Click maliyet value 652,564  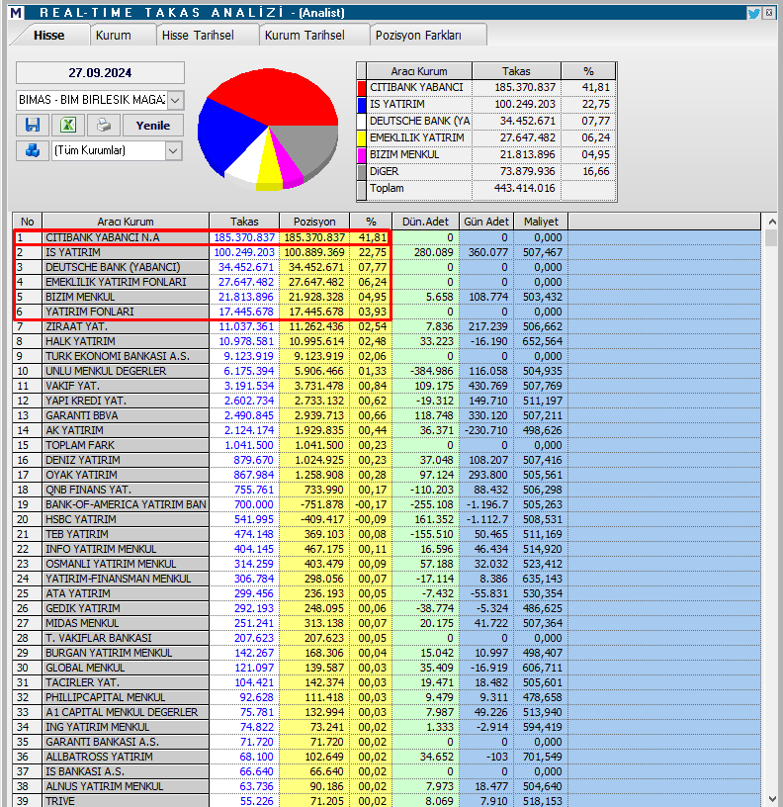542,341
